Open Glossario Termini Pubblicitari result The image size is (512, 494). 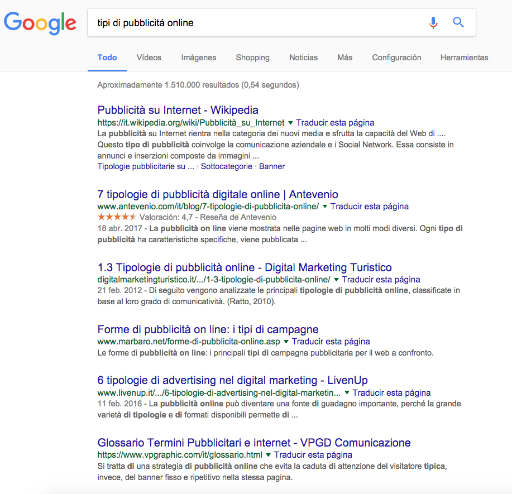point(254,443)
